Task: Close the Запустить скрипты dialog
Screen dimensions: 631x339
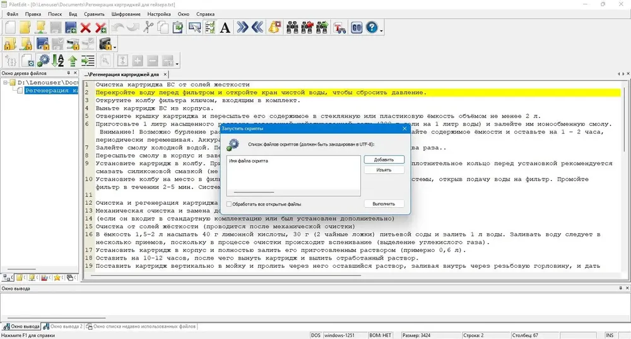Action: click(404, 129)
